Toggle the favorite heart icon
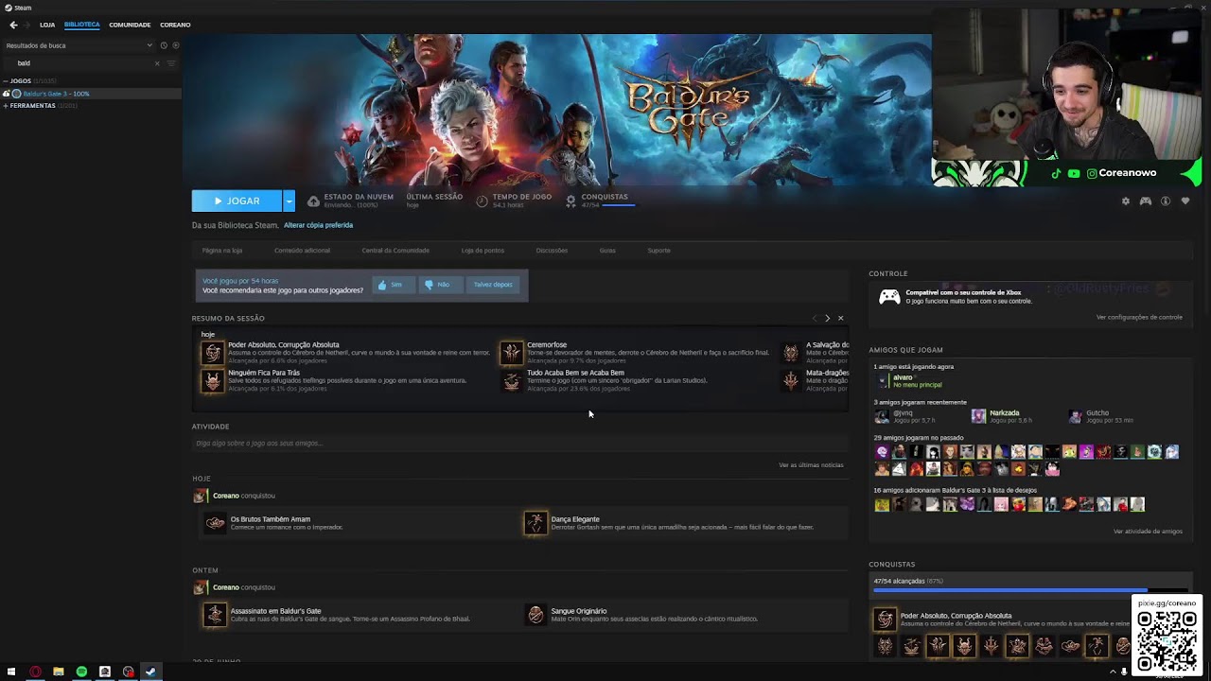This screenshot has width=1211, height=681. pos(1185,201)
